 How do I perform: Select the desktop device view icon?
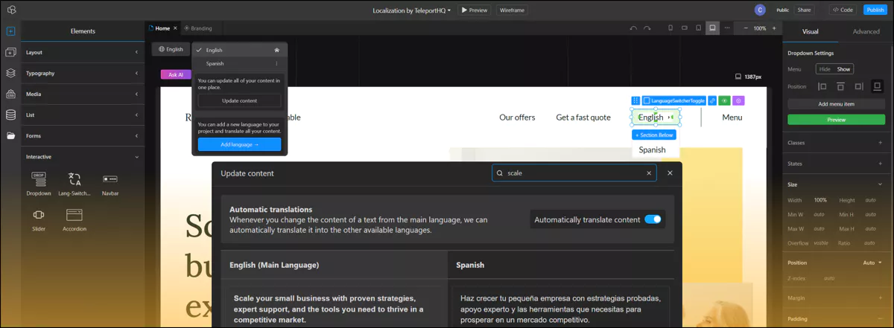(713, 28)
